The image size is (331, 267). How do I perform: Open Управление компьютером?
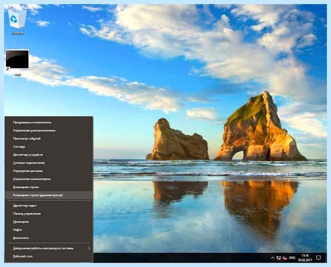(x=49, y=179)
